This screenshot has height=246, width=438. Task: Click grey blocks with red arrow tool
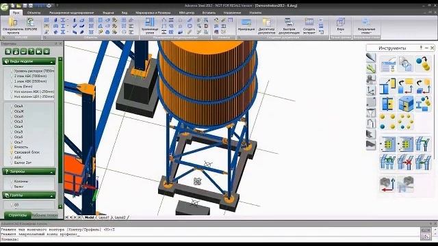(387, 184)
